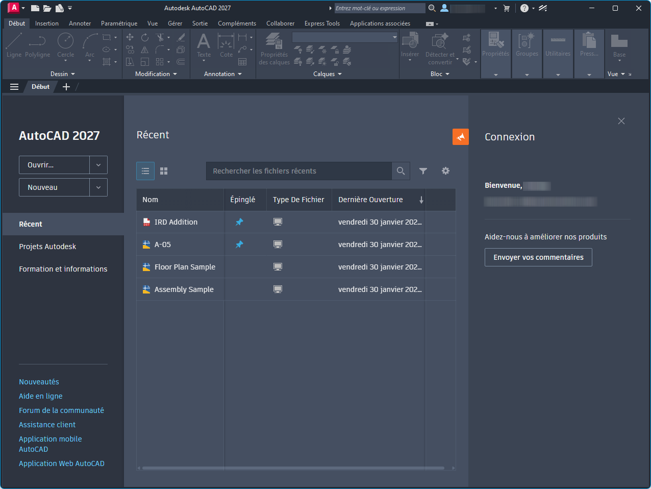Click the search button for recent files
The image size is (651, 489).
401,171
